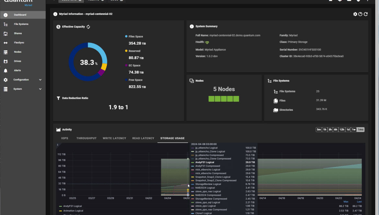Click the clock icon beside the gear

point(361,14)
